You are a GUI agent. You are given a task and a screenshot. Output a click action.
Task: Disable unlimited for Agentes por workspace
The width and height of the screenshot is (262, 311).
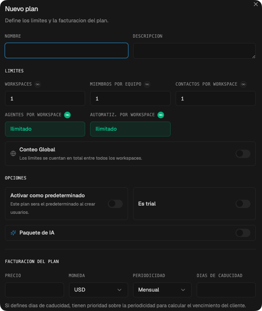click(67, 115)
